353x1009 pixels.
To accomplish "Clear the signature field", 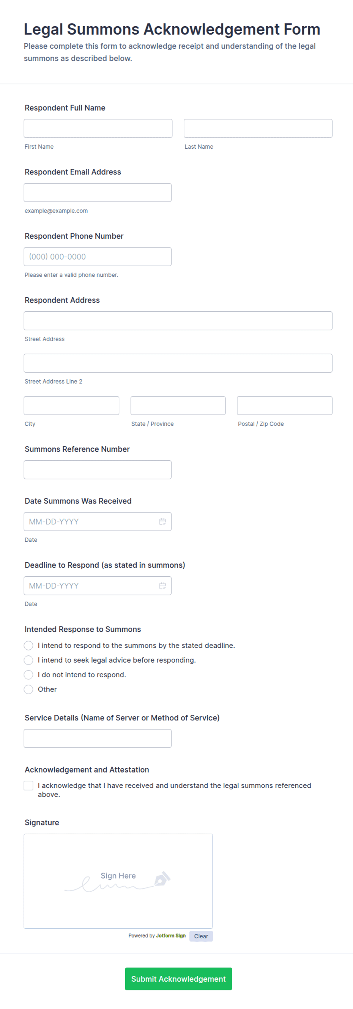I will (201, 936).
